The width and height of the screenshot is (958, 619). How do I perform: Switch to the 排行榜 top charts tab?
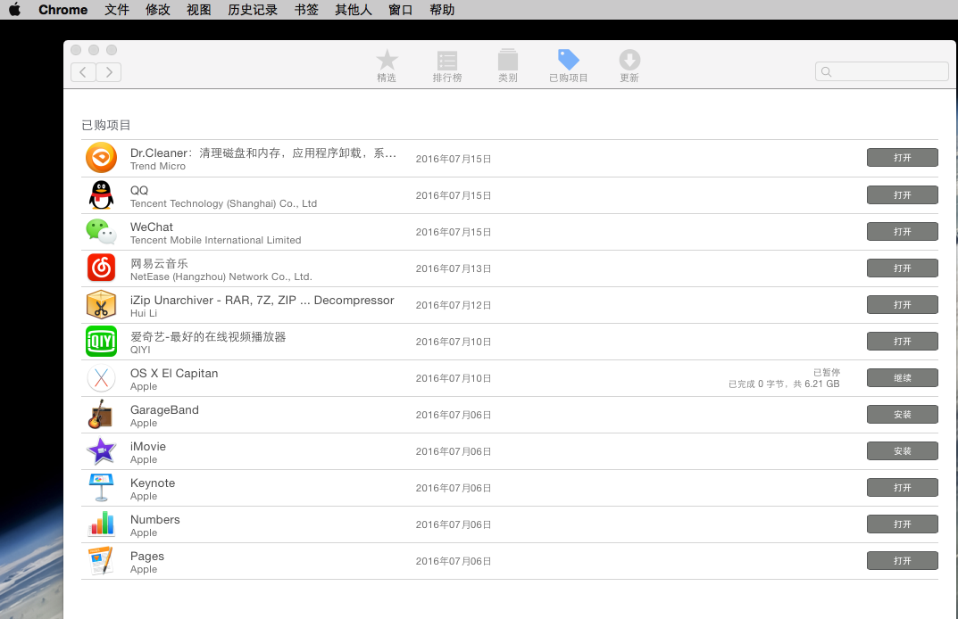point(447,66)
